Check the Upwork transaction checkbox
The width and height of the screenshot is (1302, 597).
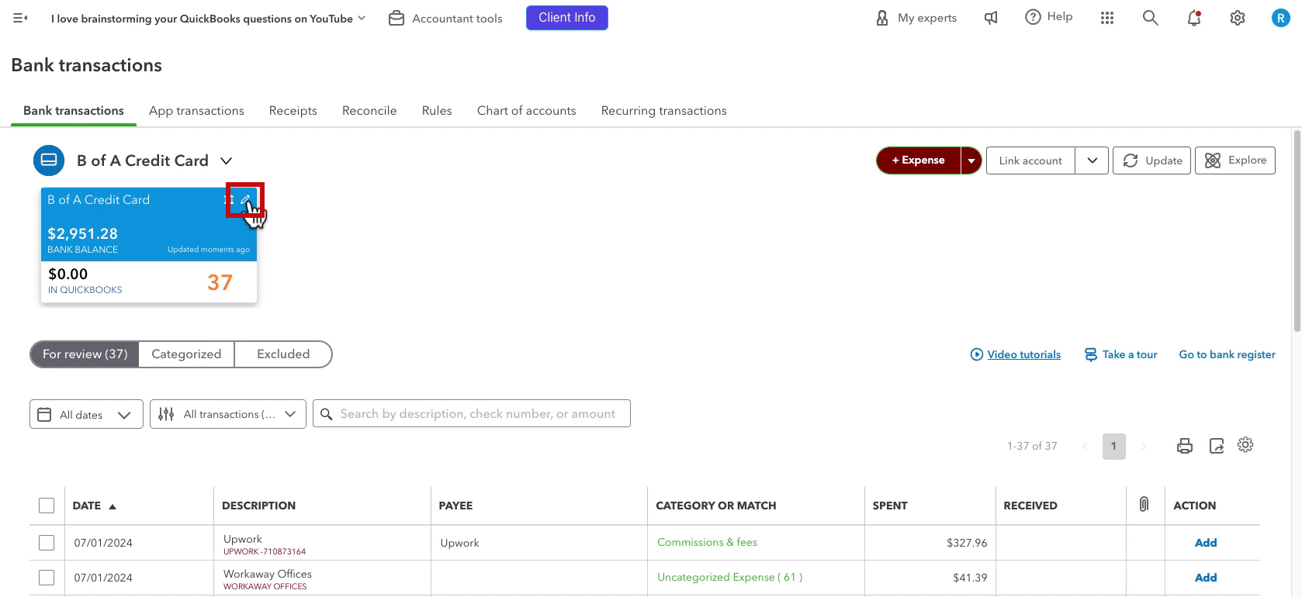pyautogui.click(x=47, y=543)
